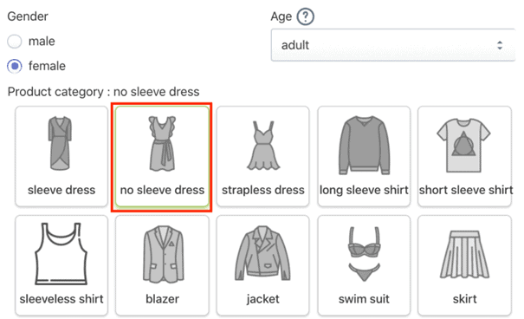Select the male gender radio button
This screenshot has height=319, width=524.
coord(15,42)
